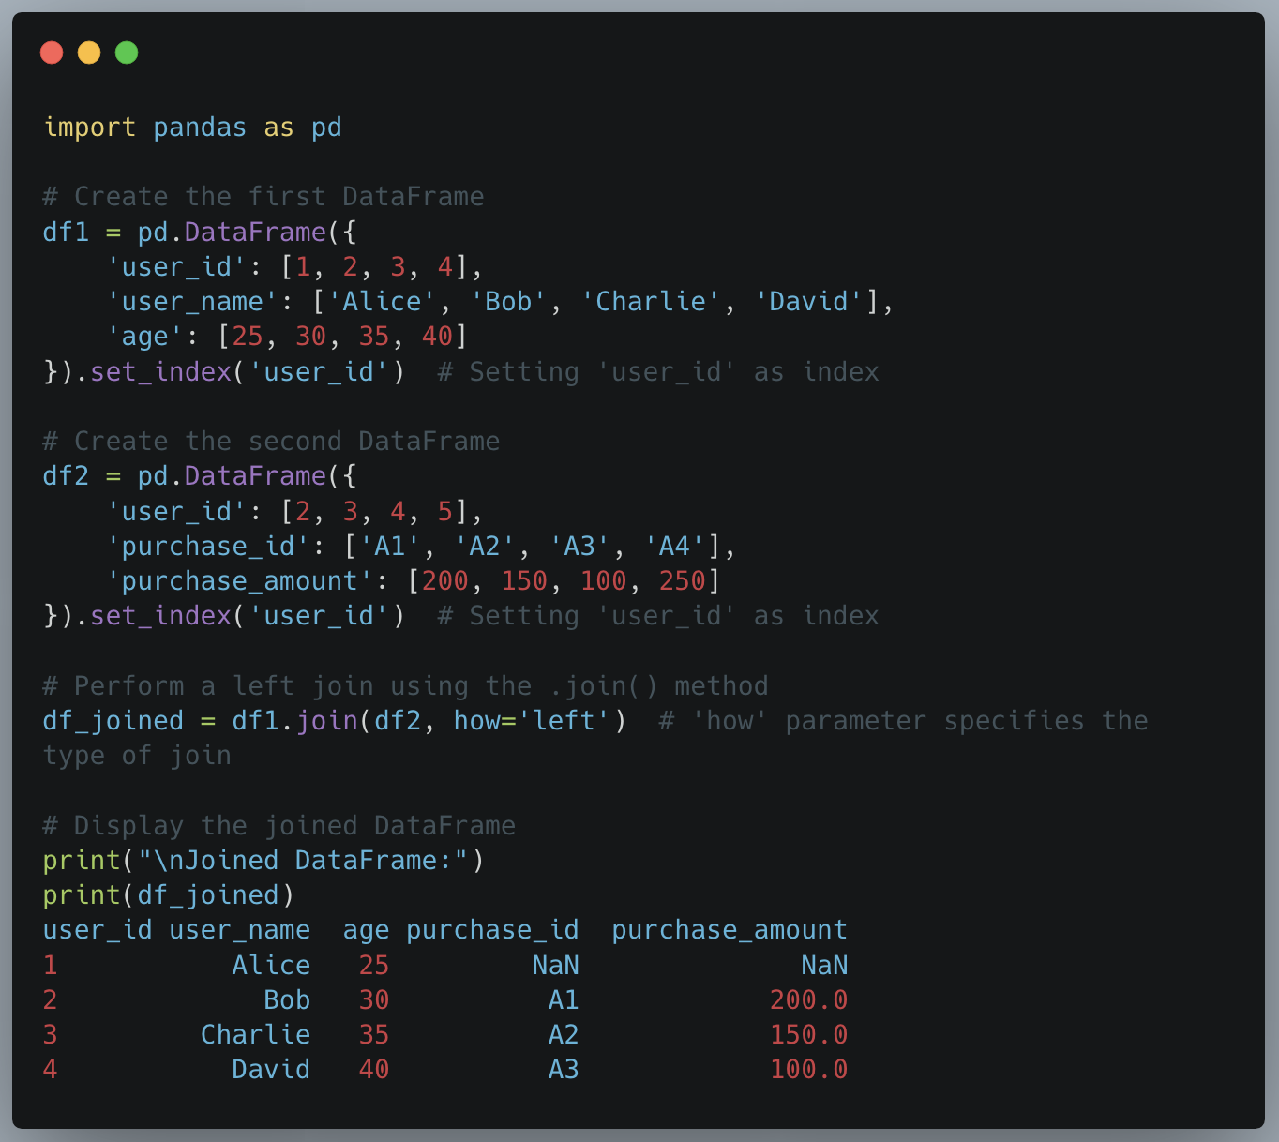Click the purchase_id list entry 'A1'
This screenshot has width=1279, height=1142.
[x=389, y=546]
